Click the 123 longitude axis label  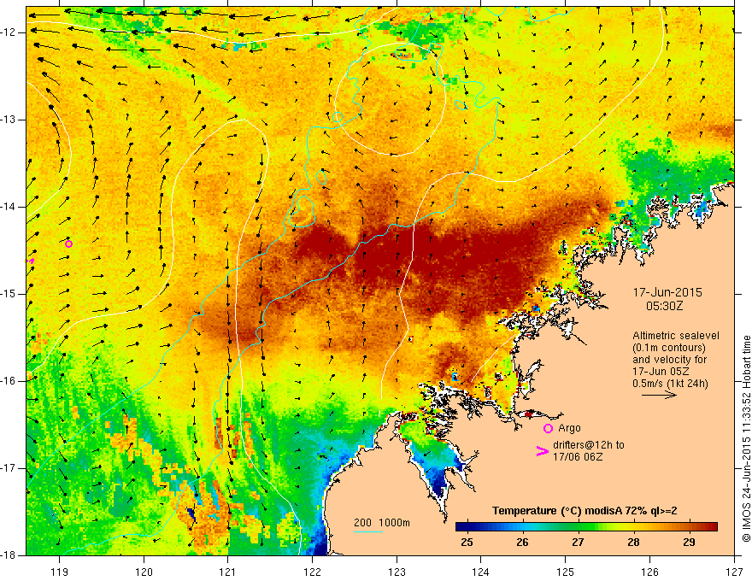click(397, 572)
